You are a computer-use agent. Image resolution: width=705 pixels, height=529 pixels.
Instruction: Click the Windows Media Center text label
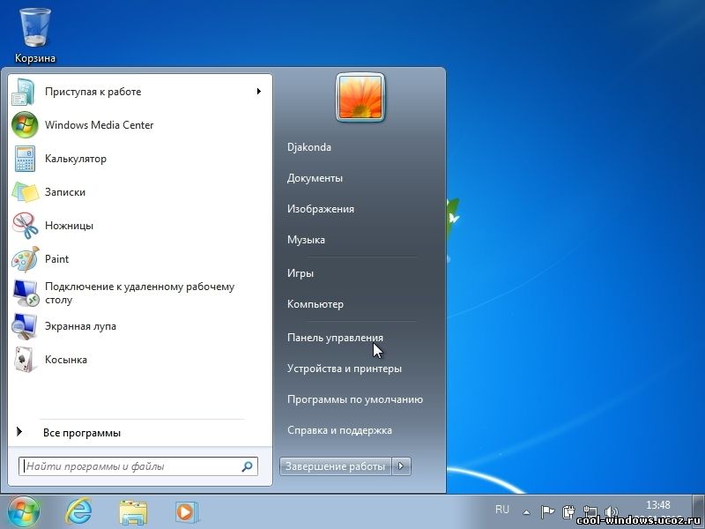[100, 125]
